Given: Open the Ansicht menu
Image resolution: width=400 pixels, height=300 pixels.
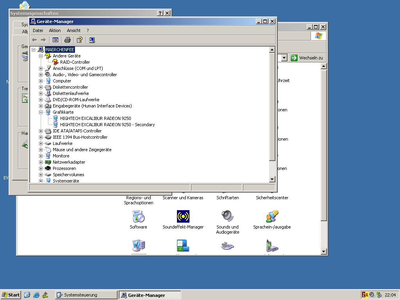Looking at the screenshot, I should [x=74, y=30].
